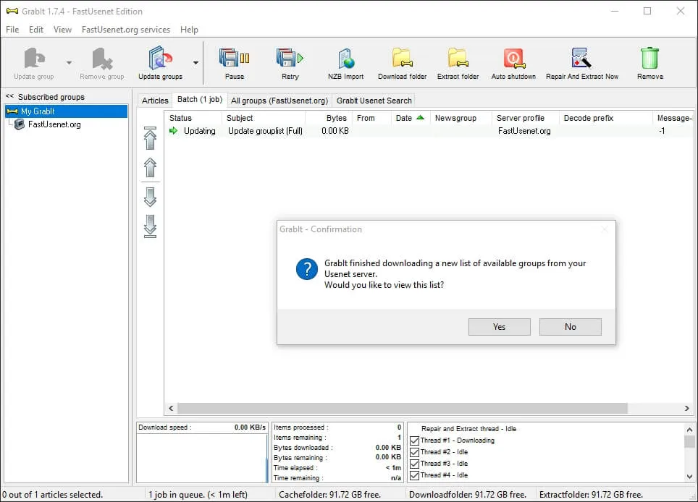
Task: Switch to All groups (FastUsenet.org) tab
Action: coord(279,101)
